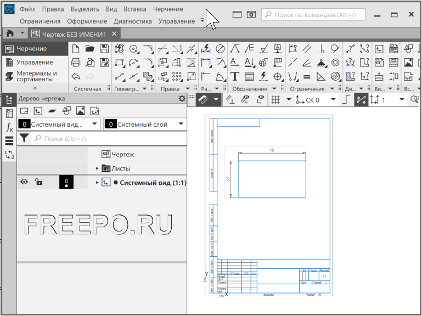Select the Diametral dimension tool
The height and width of the screenshot is (316, 422).
point(220,49)
